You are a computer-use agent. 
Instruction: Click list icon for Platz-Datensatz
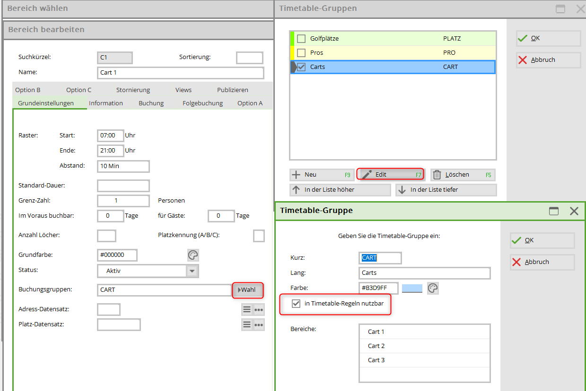[246, 325]
